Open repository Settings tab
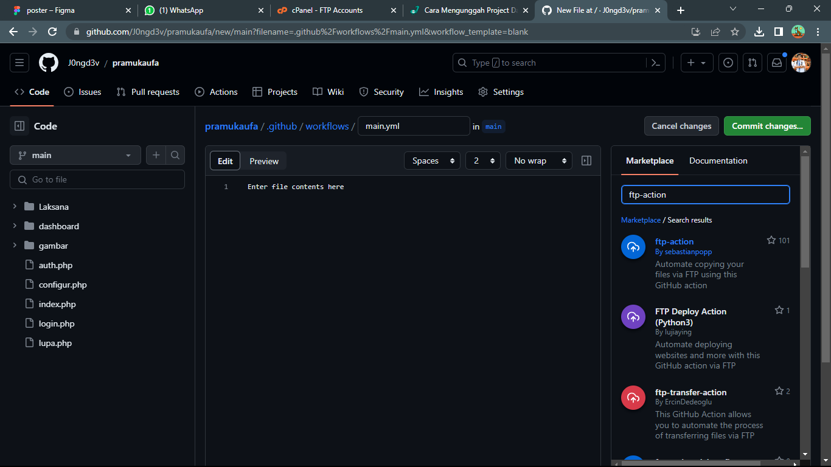The height and width of the screenshot is (467, 831). [501, 92]
